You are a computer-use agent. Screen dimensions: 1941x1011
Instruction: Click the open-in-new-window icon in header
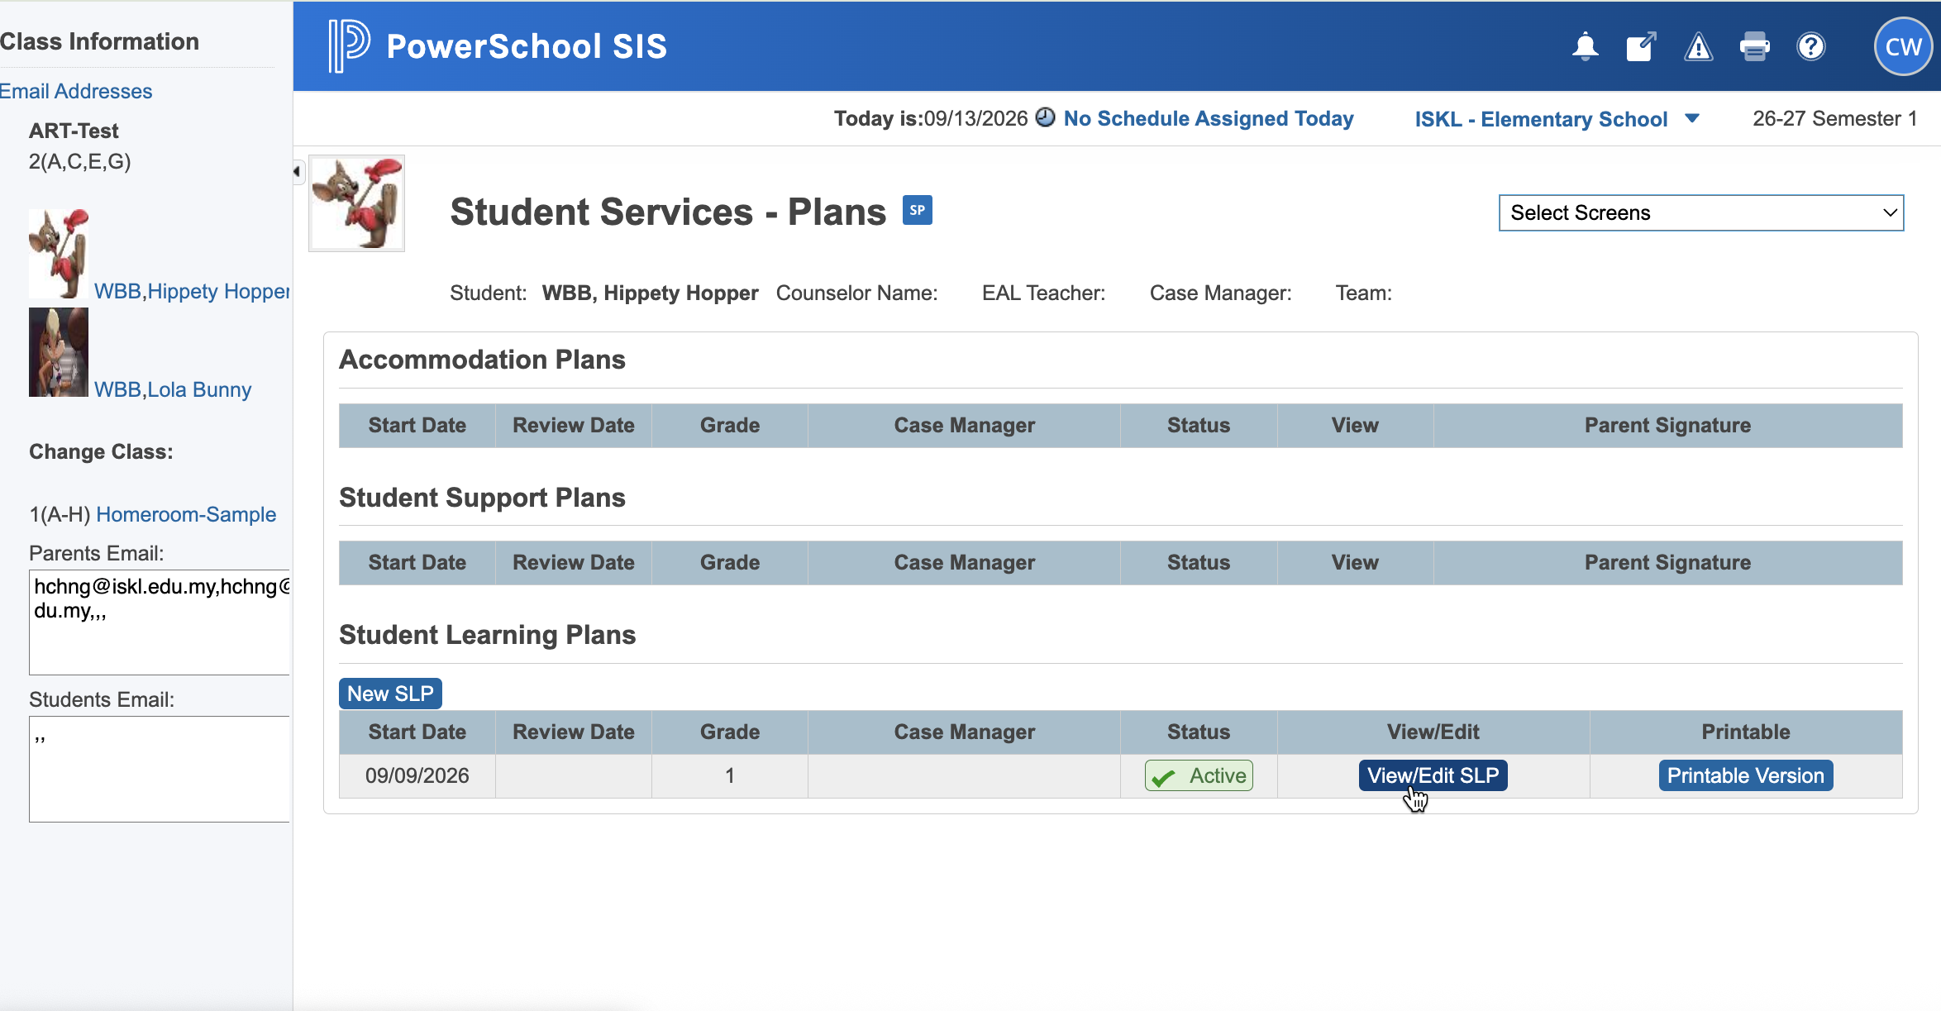(x=1641, y=47)
